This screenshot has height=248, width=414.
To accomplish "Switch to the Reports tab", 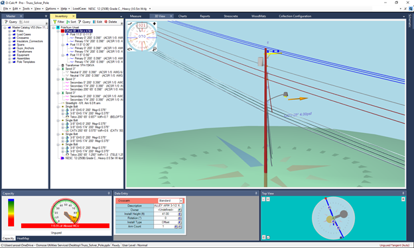I will [205, 16].
